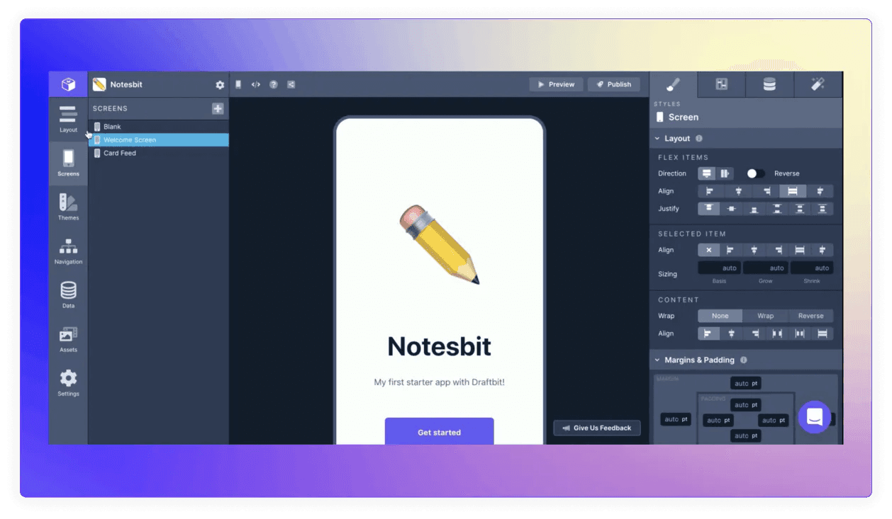Click the Shrink sizing input

(812, 268)
